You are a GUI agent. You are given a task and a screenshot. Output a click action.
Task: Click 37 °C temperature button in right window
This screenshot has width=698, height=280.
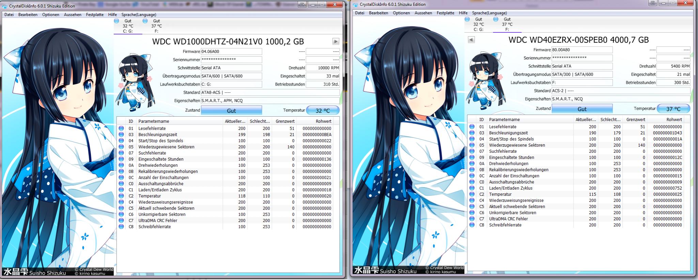[673, 109]
